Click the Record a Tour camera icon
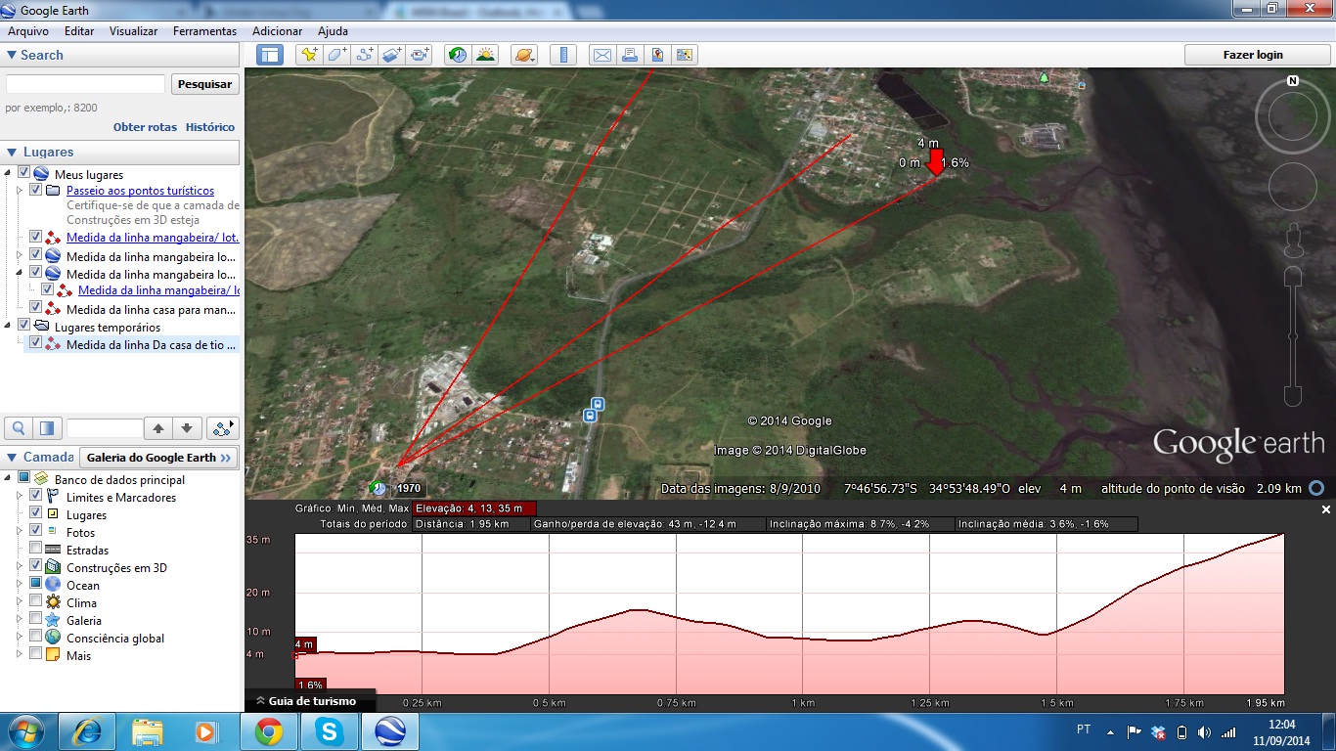This screenshot has height=751, width=1336. pyautogui.click(x=421, y=55)
